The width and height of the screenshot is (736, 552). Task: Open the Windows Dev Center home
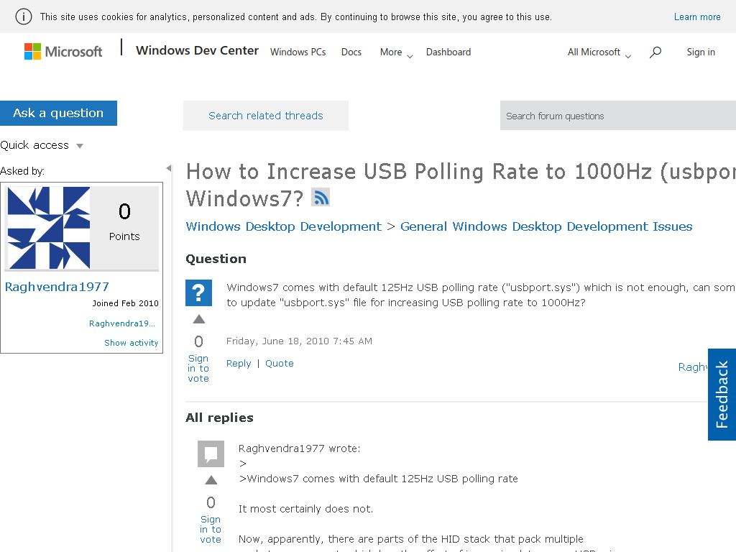click(197, 50)
